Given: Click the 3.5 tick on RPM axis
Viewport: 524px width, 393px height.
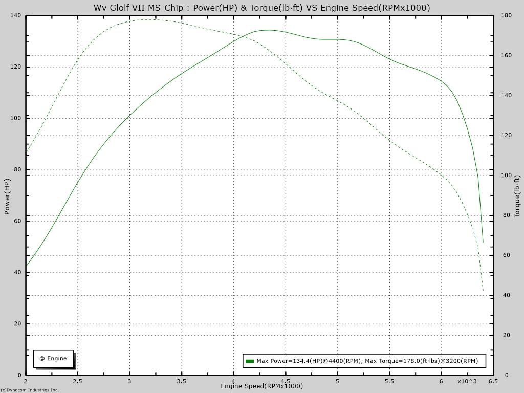Looking at the screenshot, I should [182, 381].
